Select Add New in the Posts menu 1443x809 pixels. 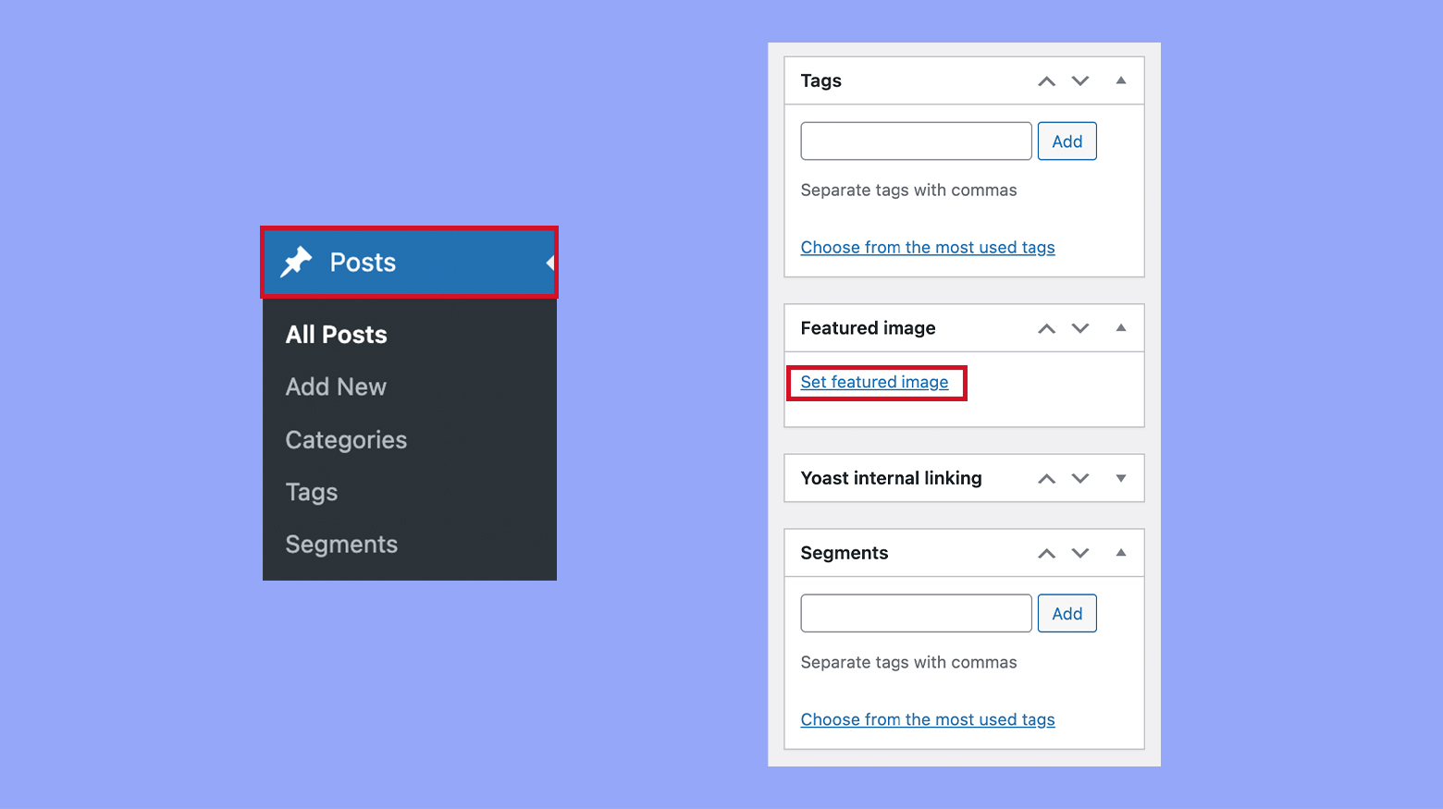click(336, 386)
